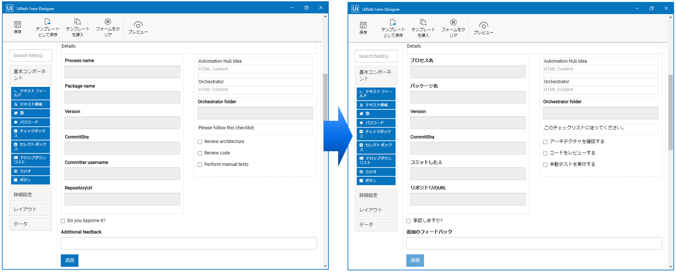The image size is (676, 272).
Task: Focus Search field(s) box in English-form window
Action: [x=30, y=55]
